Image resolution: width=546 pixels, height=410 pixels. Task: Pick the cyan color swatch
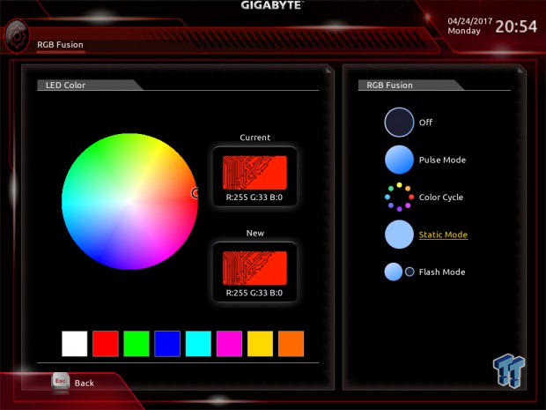coord(198,344)
